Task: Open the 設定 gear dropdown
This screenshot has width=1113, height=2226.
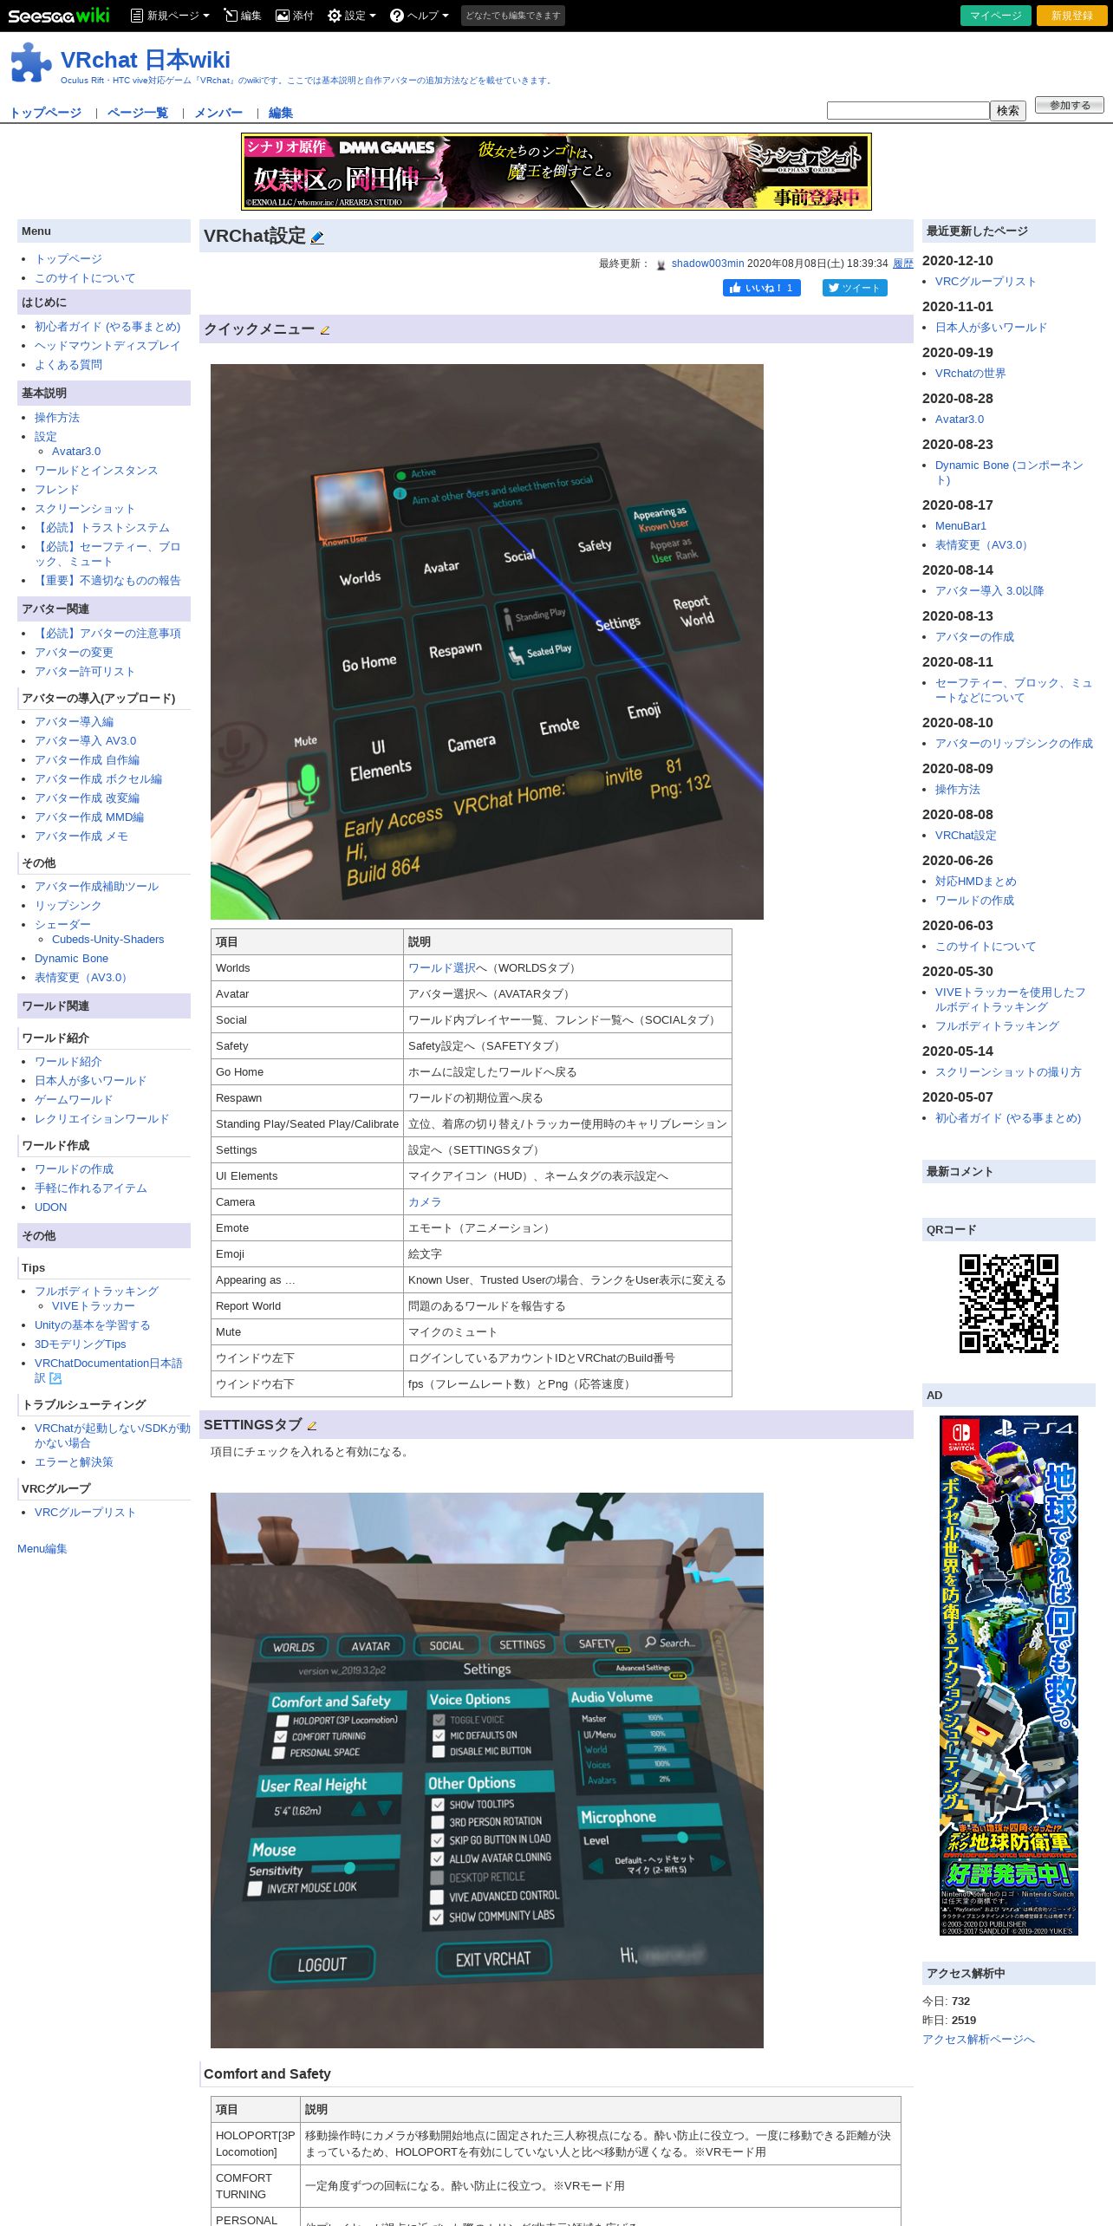Action: coord(352,16)
